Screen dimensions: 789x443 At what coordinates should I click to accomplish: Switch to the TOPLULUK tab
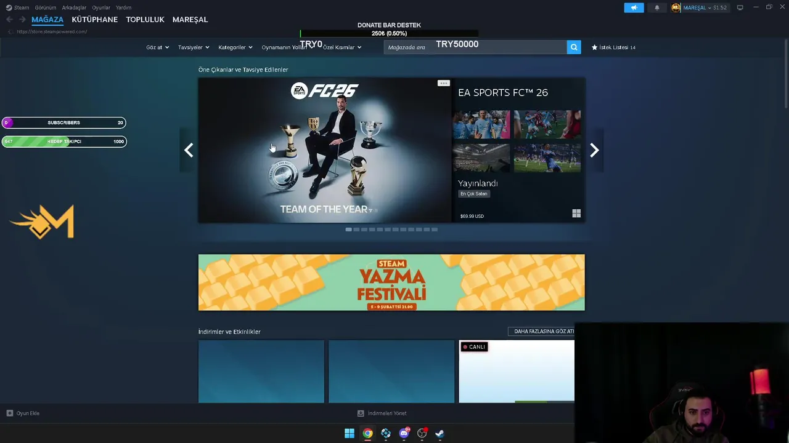click(145, 20)
